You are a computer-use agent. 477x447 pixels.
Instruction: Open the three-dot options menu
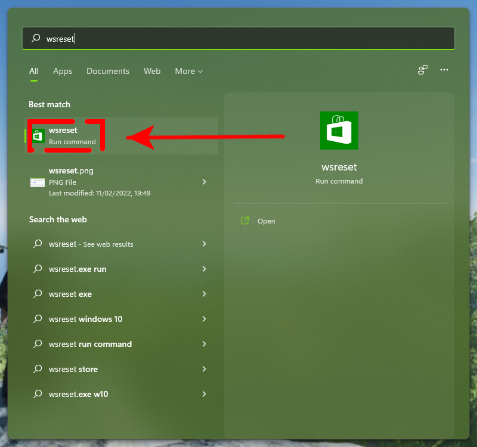click(444, 70)
